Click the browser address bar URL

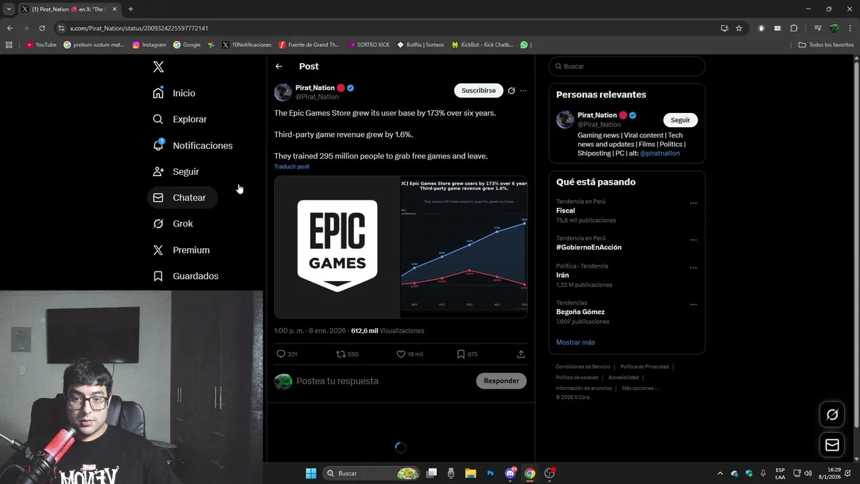(139, 28)
